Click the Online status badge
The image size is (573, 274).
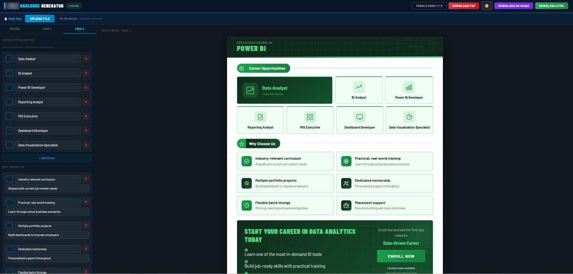(x=74, y=6)
